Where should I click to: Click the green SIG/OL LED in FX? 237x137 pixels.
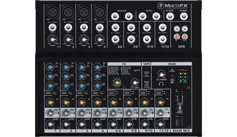pyautogui.click(x=135, y=70)
